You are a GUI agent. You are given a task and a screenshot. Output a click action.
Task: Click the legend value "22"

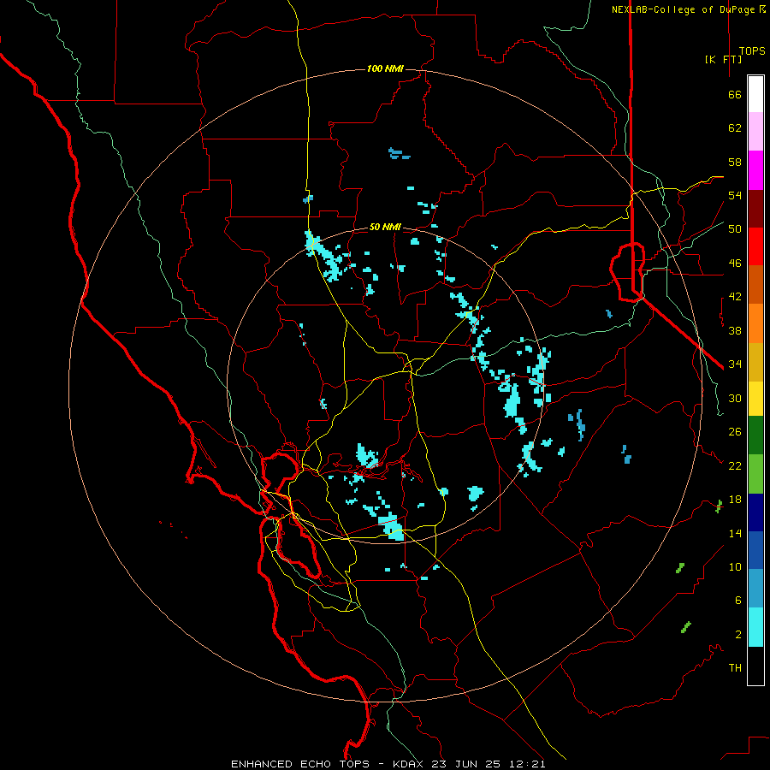pyautogui.click(x=735, y=465)
